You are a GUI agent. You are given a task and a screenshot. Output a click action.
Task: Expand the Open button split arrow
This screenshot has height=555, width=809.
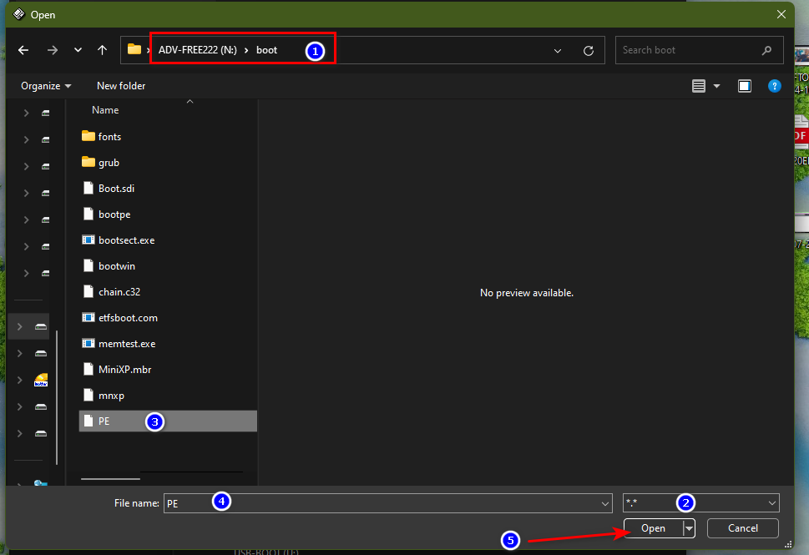(689, 528)
